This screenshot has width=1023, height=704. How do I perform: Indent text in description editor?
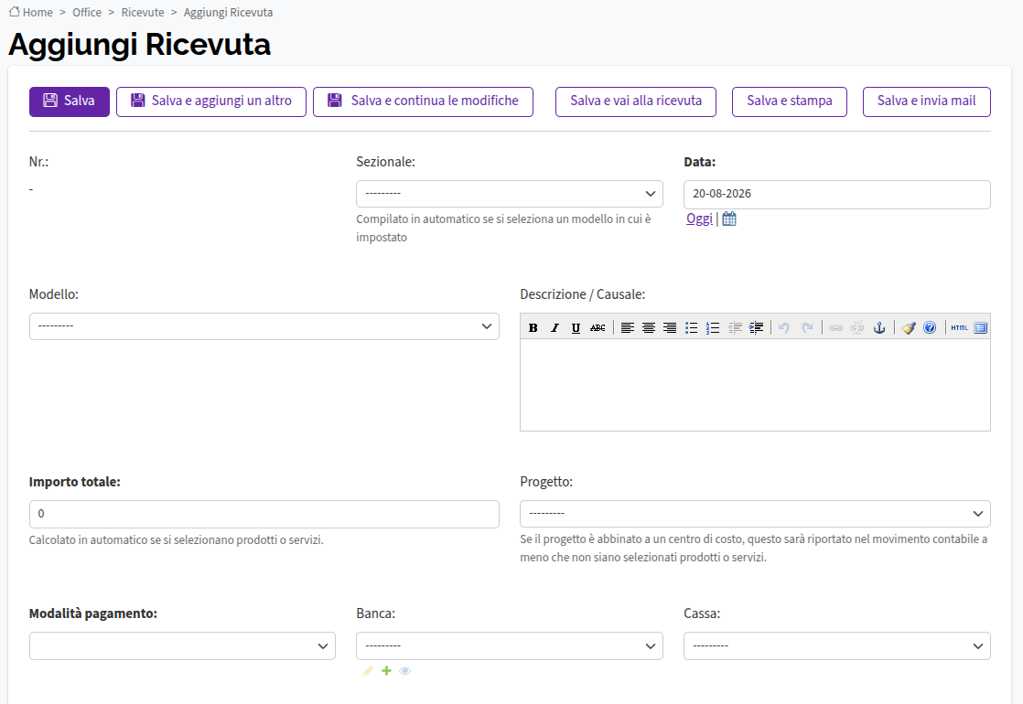(x=756, y=328)
